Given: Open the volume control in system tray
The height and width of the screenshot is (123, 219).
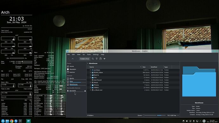Looking at the screenshot, I should coord(187,121).
